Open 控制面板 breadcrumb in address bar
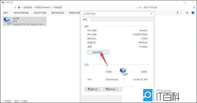This screenshot has height=103, width=197. [x=28, y=7]
